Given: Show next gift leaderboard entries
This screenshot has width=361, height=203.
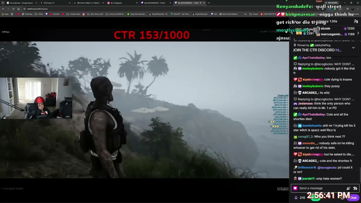Looking at the screenshot, I should pos(358,33).
